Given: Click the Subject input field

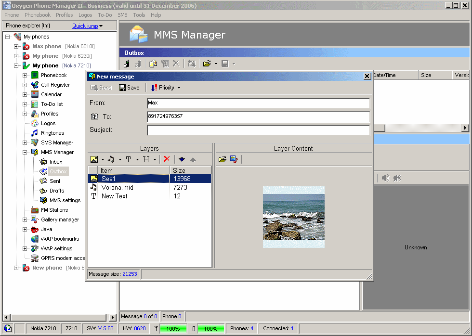Looking at the screenshot, I should tap(259, 130).
